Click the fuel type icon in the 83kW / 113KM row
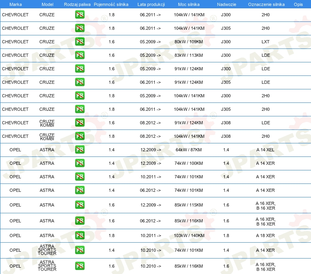The height and width of the screenshot is (274, 311). [80, 55]
